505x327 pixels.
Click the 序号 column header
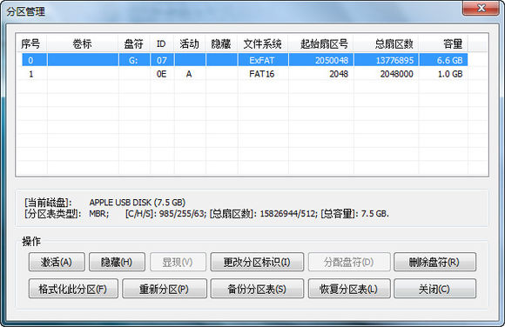tap(31, 43)
